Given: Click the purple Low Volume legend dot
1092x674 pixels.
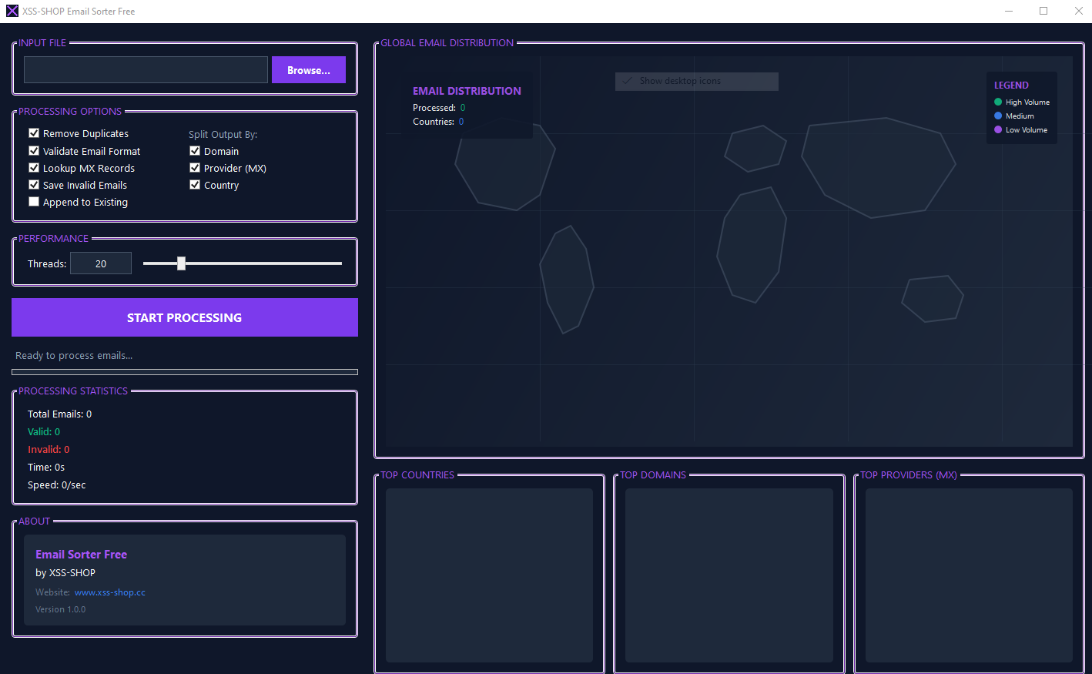Looking at the screenshot, I should 997,129.
